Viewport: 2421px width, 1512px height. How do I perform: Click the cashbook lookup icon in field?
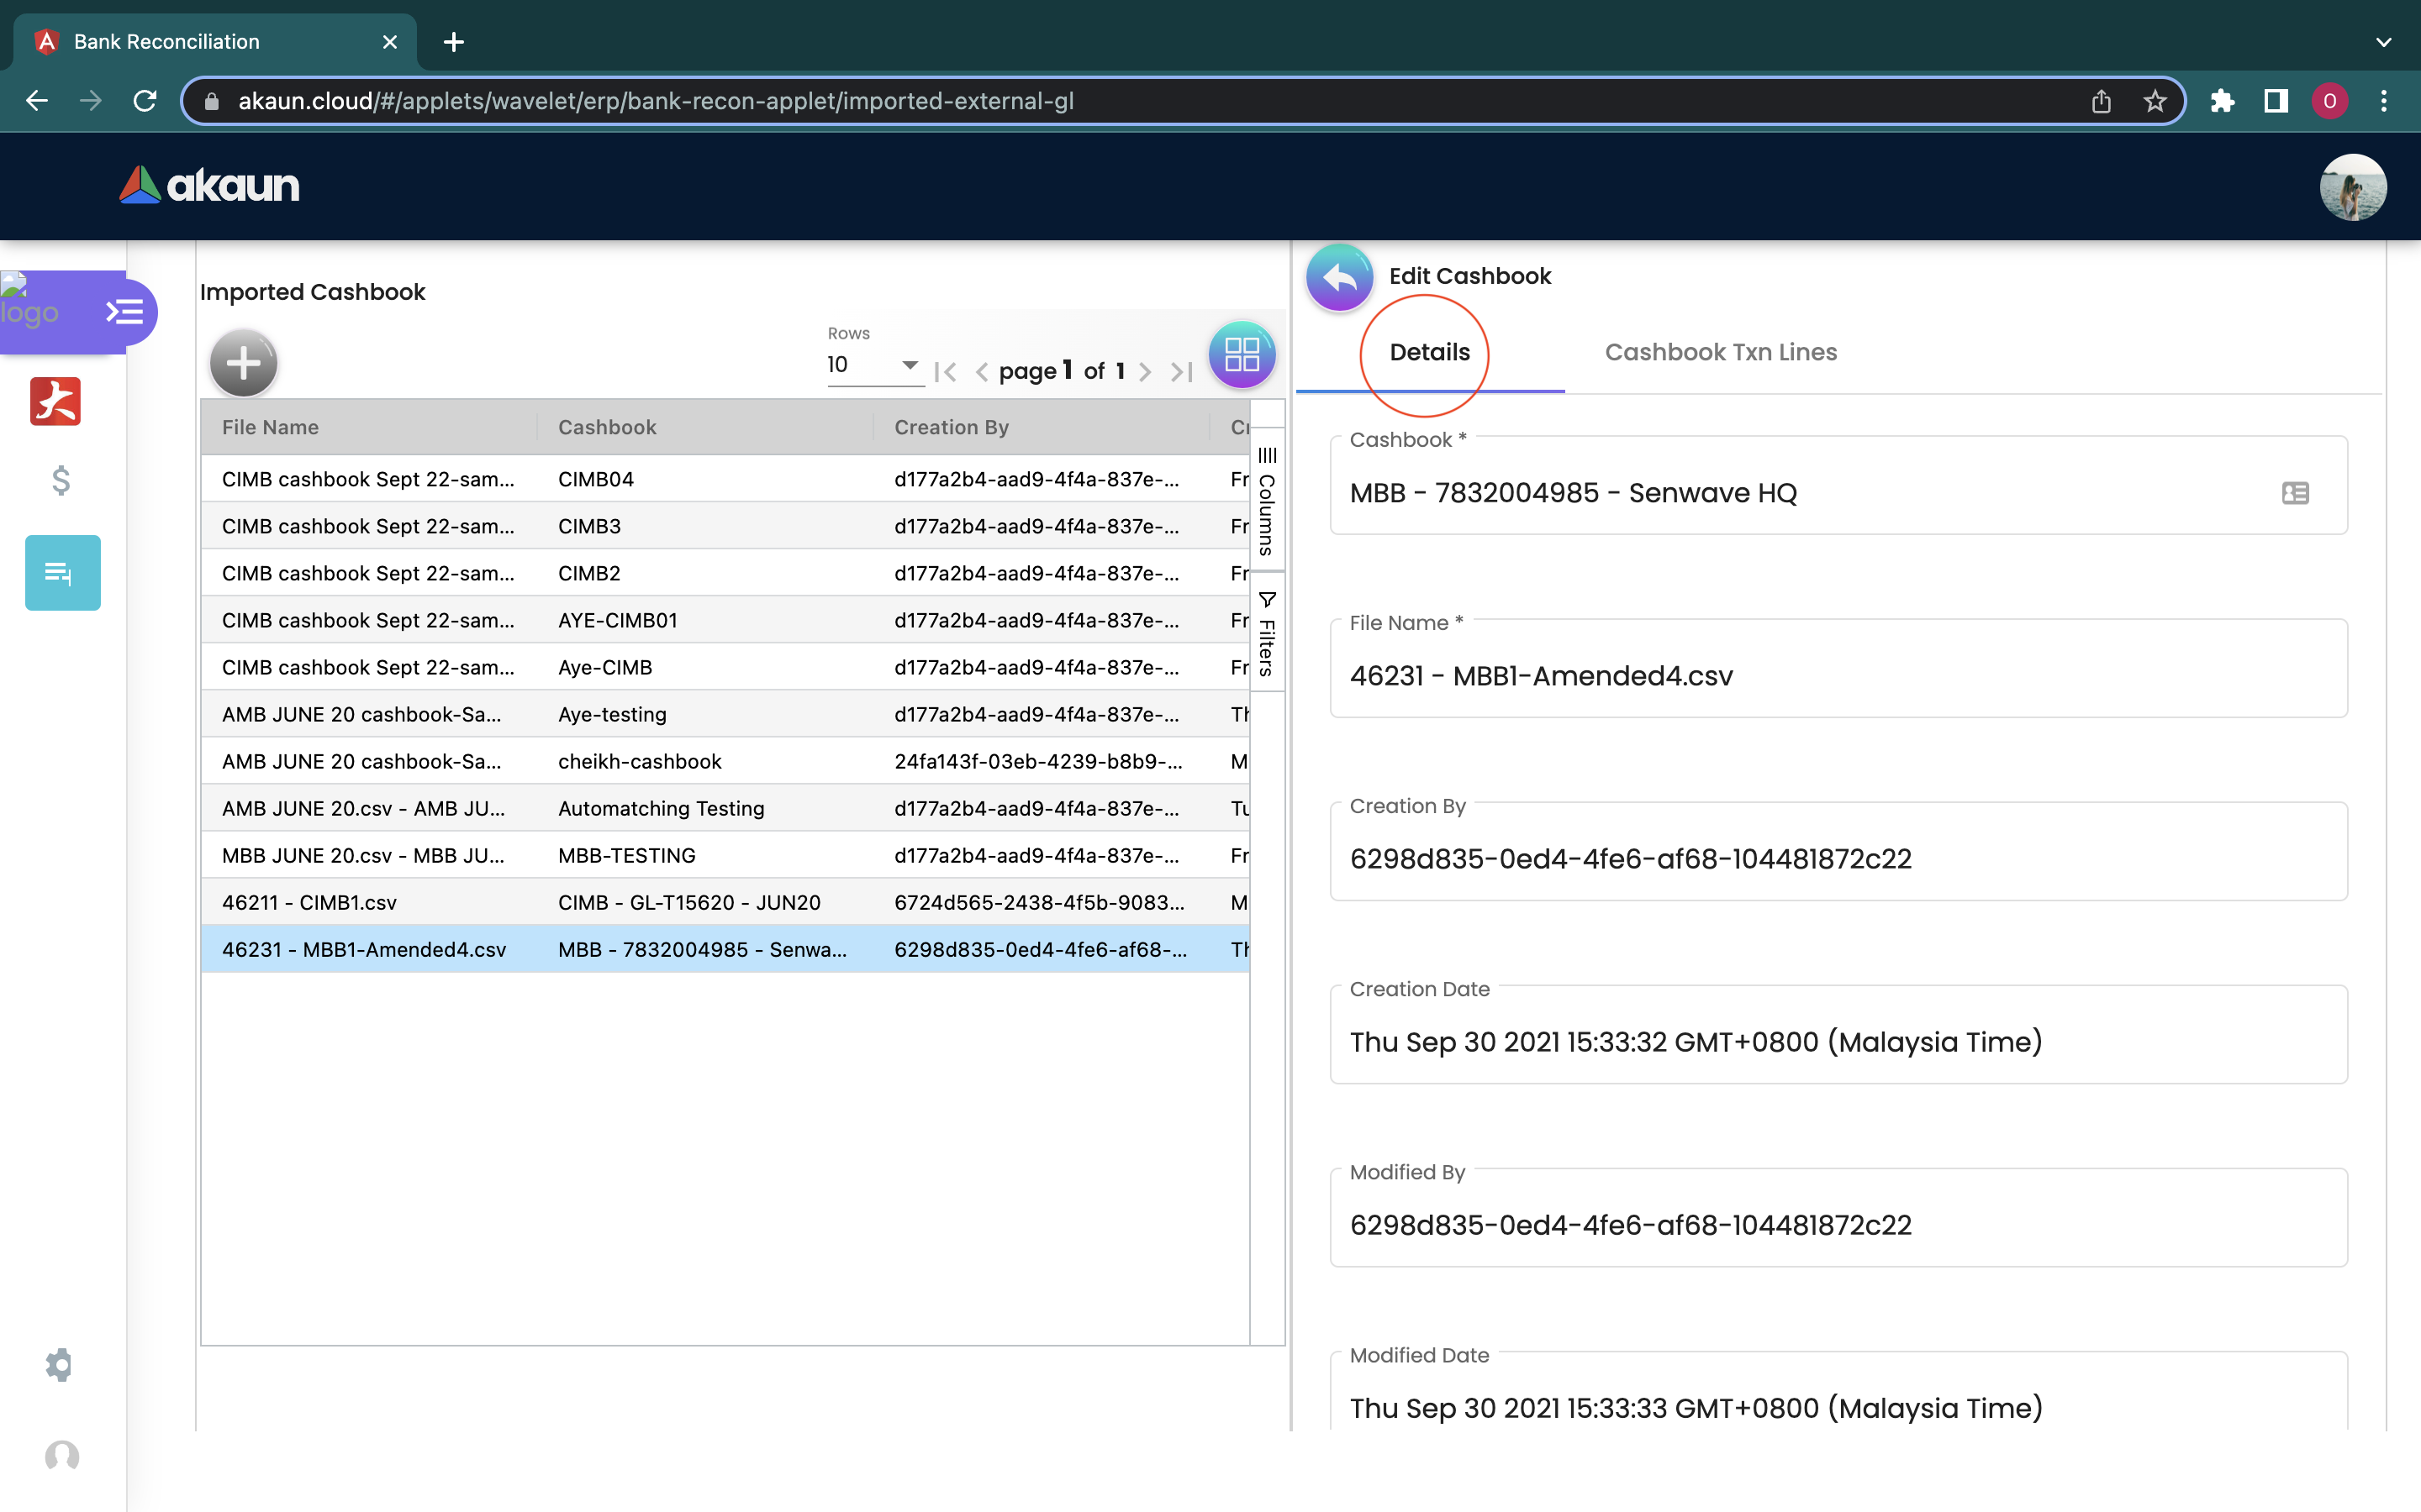click(x=2295, y=493)
